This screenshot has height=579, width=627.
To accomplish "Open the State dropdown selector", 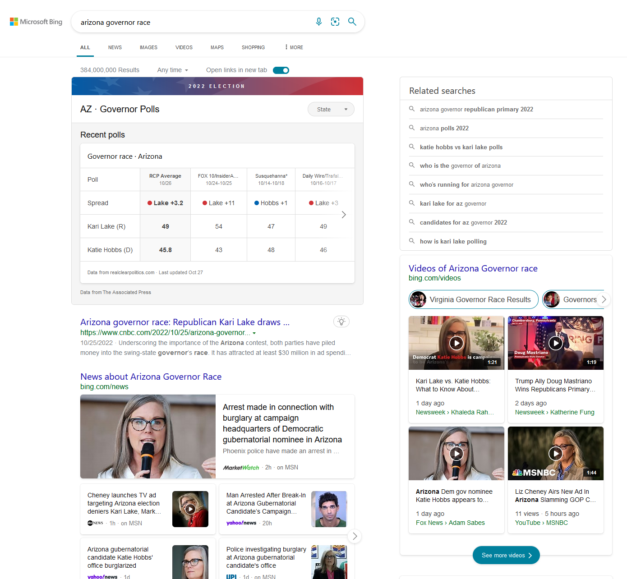I will [x=331, y=109].
